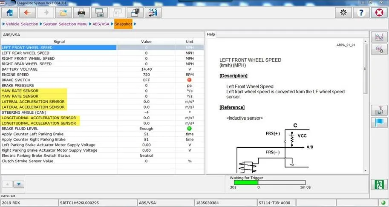389x207 pixels.
Task: Open help question mark icon
Action: pyautogui.click(x=361, y=12)
